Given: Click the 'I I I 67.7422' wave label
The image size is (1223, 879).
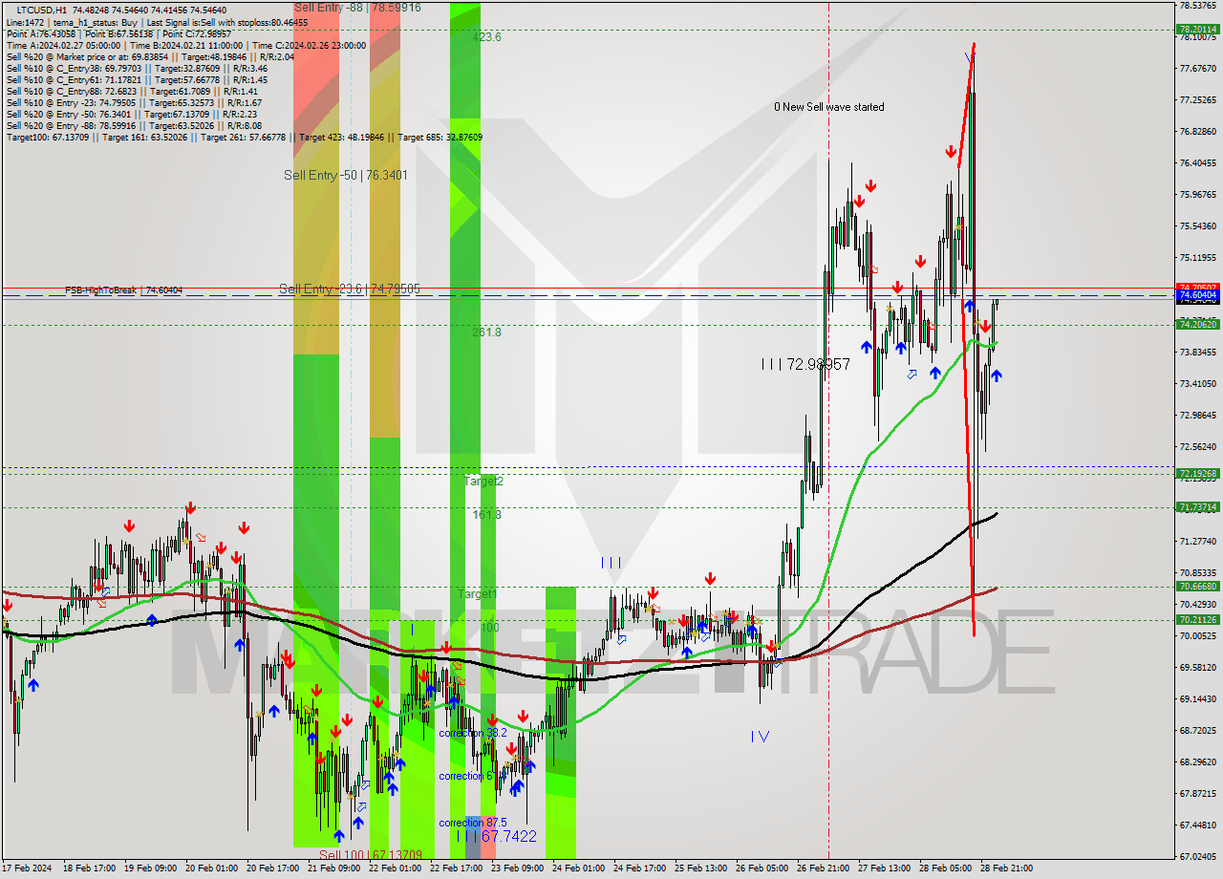Looking at the screenshot, I should click(x=496, y=836).
